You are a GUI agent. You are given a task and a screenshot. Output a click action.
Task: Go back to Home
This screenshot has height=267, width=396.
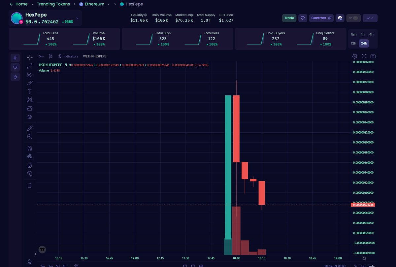point(19,4)
